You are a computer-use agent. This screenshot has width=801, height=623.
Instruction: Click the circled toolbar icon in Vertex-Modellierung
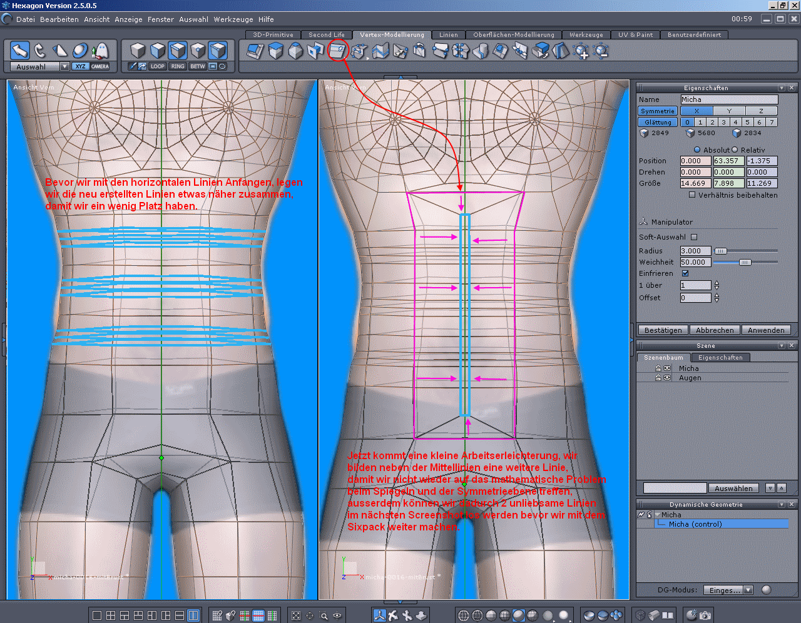click(338, 50)
